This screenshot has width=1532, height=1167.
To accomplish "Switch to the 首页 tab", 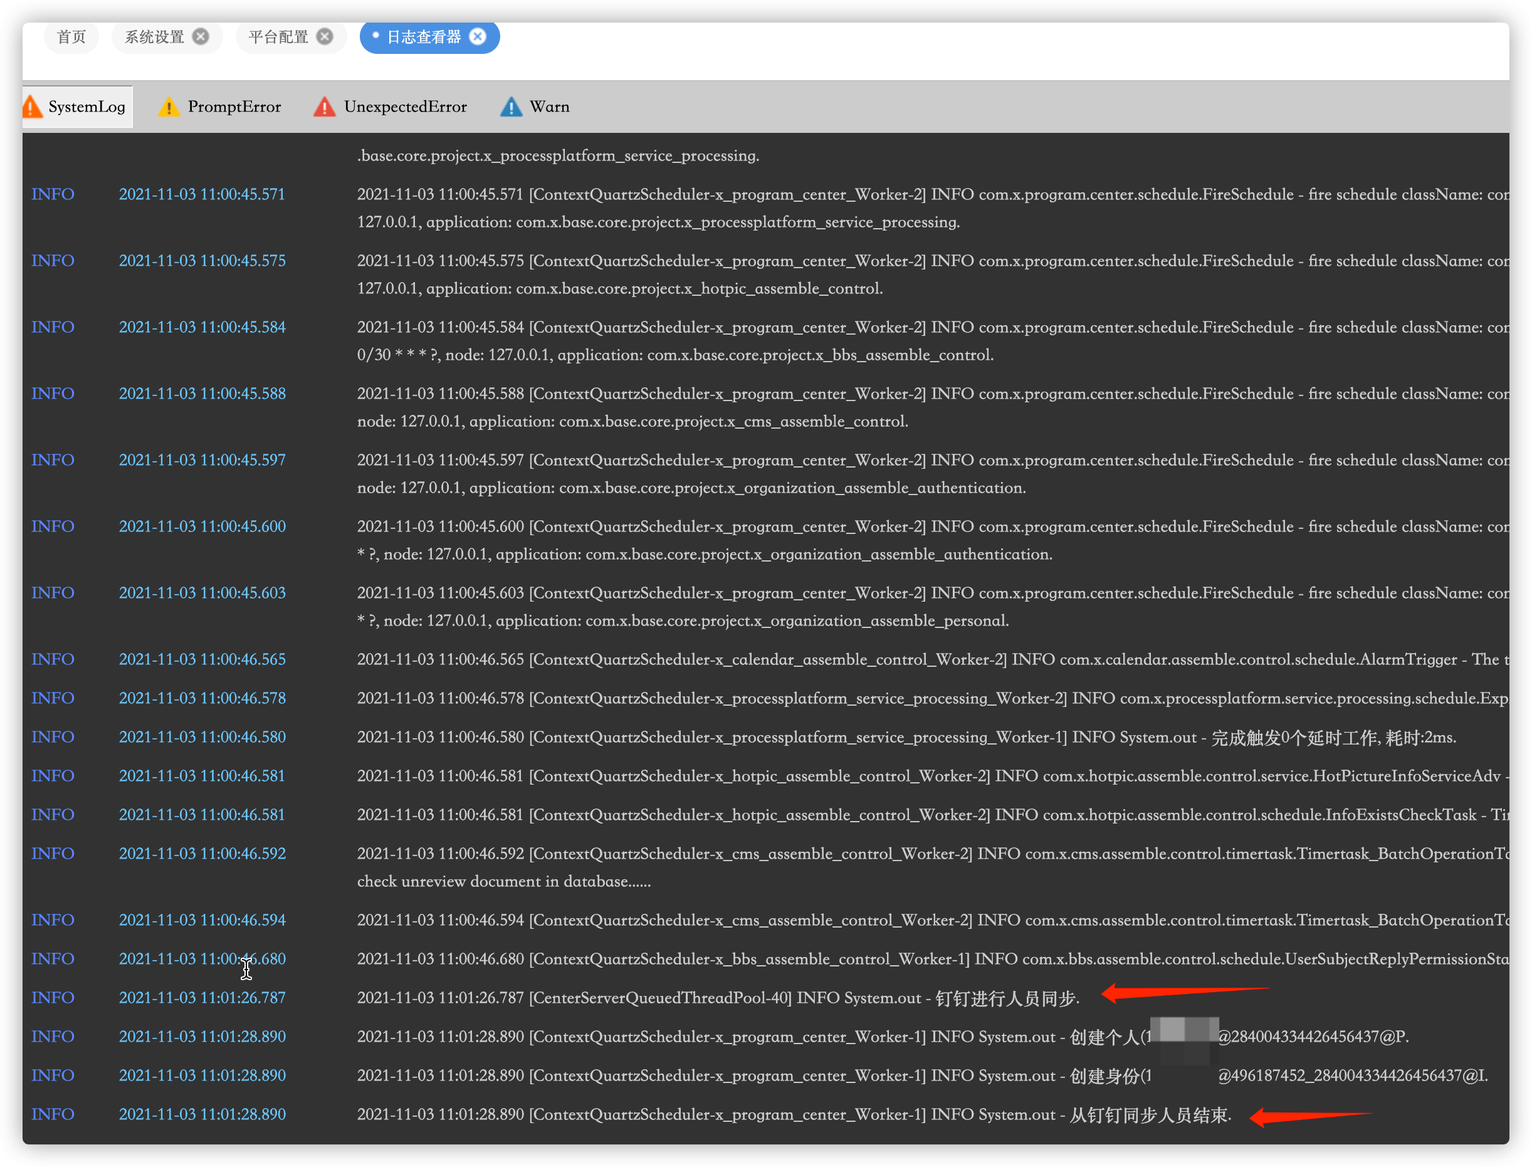I will 71,37.
